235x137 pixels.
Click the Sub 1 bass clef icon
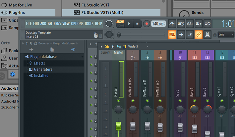click(180, 58)
